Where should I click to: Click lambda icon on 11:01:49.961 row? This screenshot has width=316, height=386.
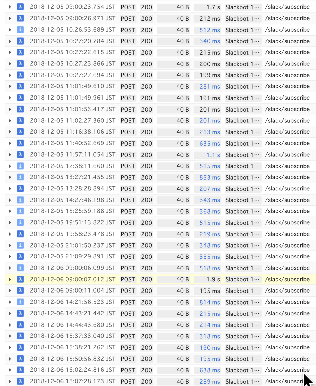20,98
